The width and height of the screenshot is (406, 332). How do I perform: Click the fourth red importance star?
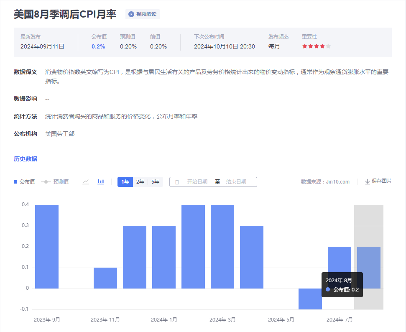tap(322, 46)
